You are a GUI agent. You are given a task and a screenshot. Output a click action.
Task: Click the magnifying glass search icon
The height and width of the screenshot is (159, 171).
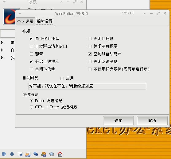pos(52,154)
